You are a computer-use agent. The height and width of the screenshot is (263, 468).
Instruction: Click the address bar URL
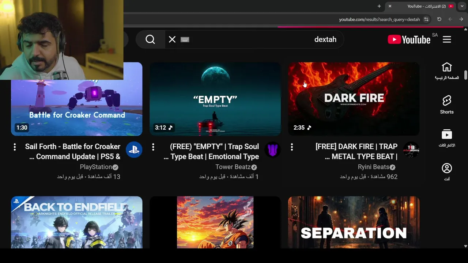point(379,19)
